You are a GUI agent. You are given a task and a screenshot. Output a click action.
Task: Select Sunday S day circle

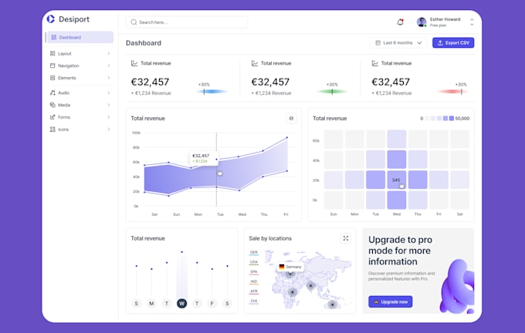[137, 304]
